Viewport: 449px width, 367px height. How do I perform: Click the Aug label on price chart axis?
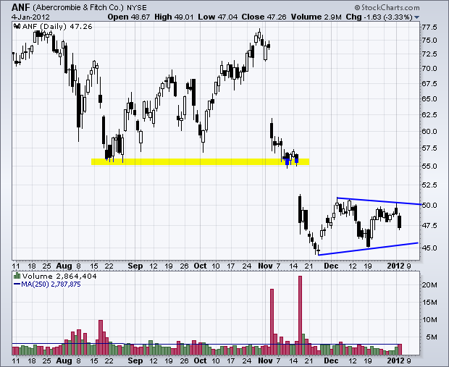(64, 266)
